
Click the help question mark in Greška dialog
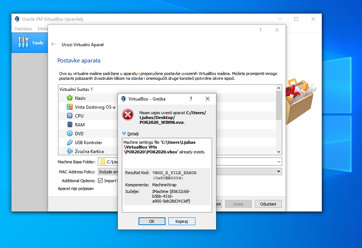click(191, 99)
